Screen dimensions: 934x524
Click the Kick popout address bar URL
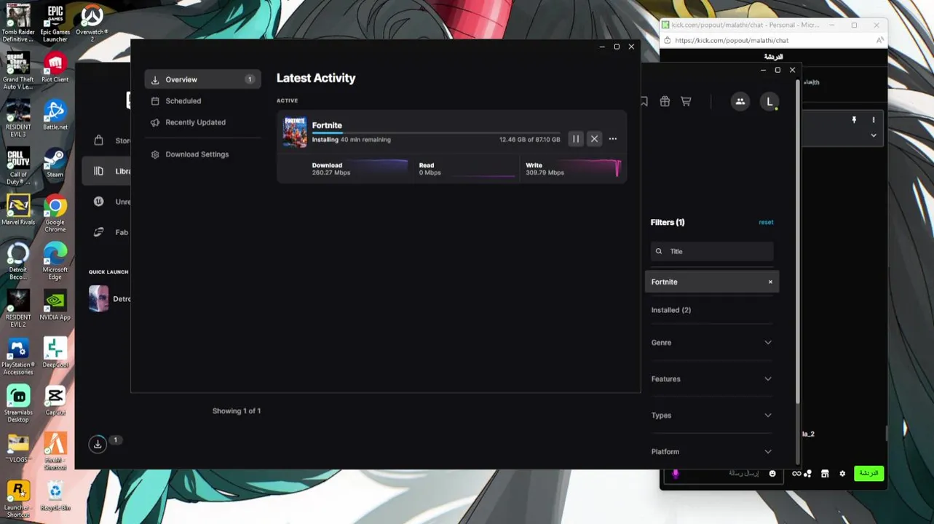pos(732,41)
